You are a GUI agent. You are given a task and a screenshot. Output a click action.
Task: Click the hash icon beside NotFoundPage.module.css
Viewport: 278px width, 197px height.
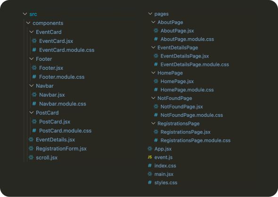(156, 115)
